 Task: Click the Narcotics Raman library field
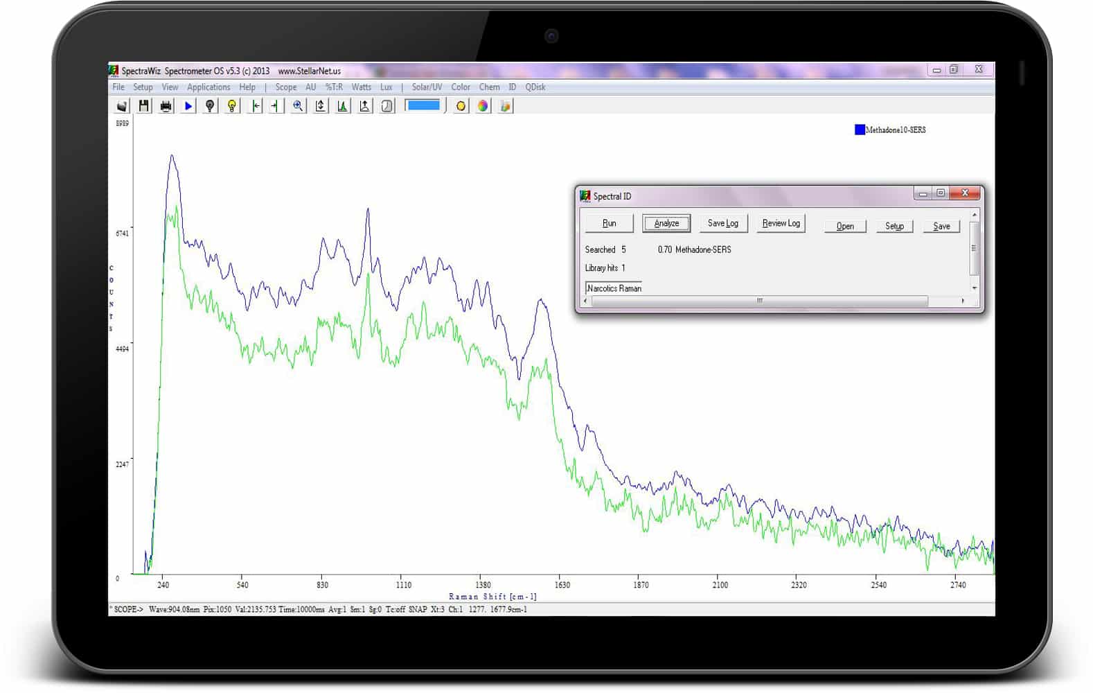[614, 288]
